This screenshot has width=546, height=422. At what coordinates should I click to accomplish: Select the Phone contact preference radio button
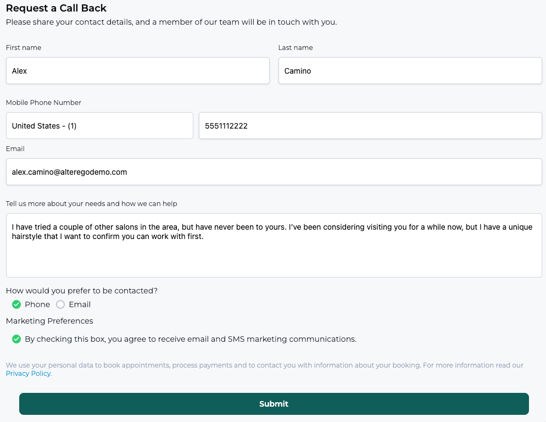(x=16, y=304)
